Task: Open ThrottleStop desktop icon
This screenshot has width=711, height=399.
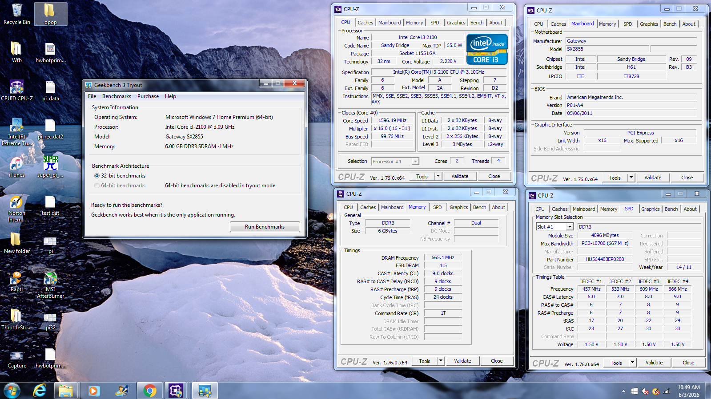Action: pos(16,320)
